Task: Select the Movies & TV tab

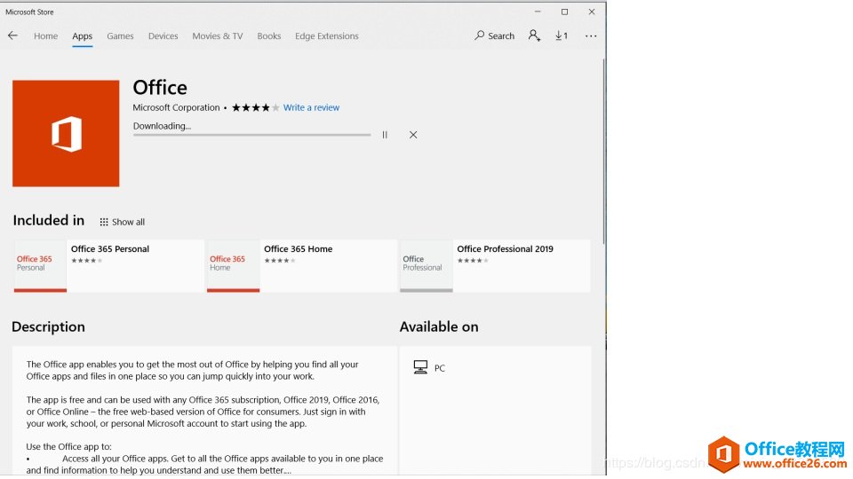Action: point(217,36)
